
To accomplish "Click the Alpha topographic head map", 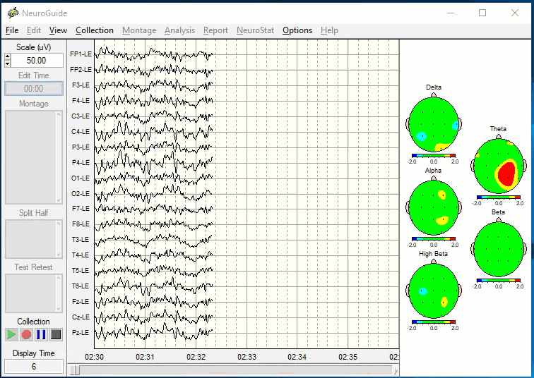I will pyautogui.click(x=433, y=207).
